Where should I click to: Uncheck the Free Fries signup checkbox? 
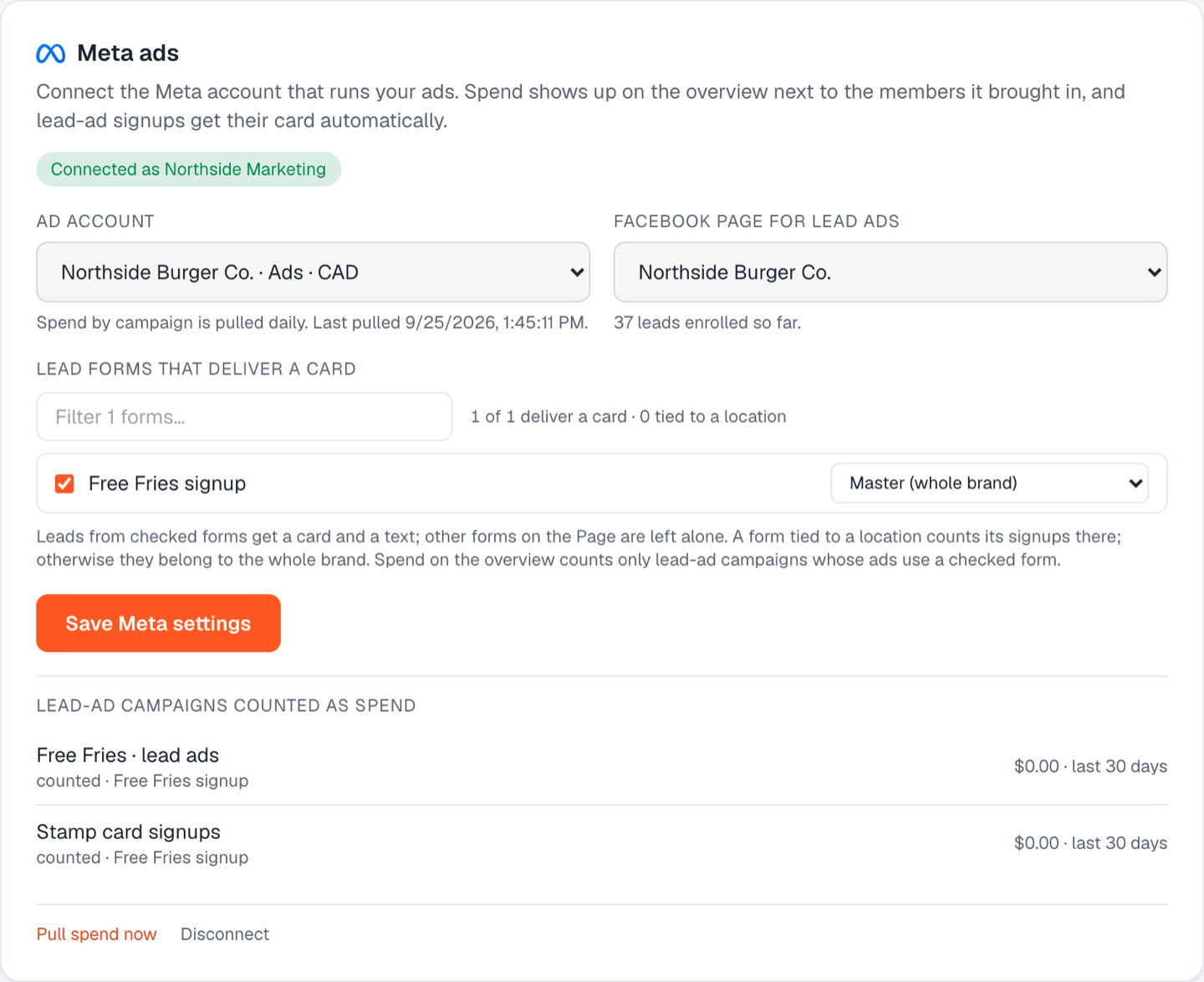pyautogui.click(x=64, y=484)
